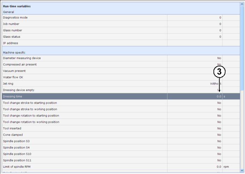The width and height of the screenshot is (245, 174).
Task: Click the circled number 3 callout
Action: click(x=219, y=72)
